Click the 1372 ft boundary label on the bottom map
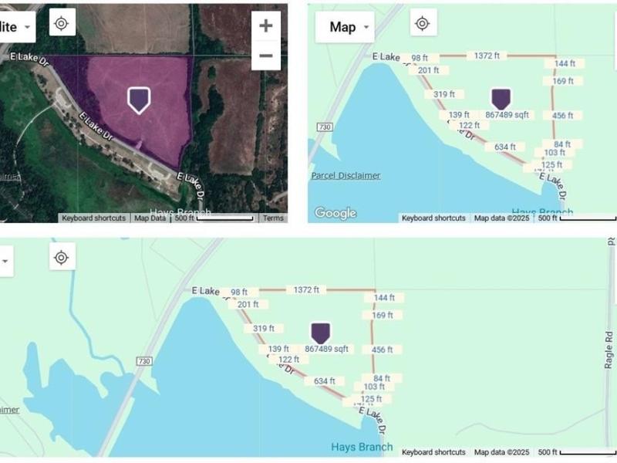The height and width of the screenshot is (463, 617). (x=306, y=290)
